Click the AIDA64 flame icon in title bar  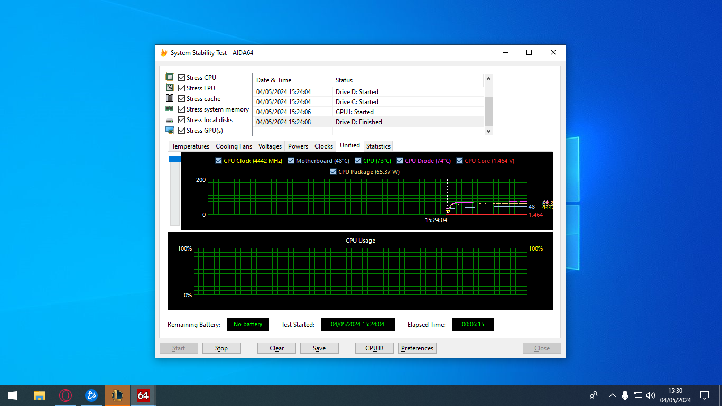tap(164, 53)
